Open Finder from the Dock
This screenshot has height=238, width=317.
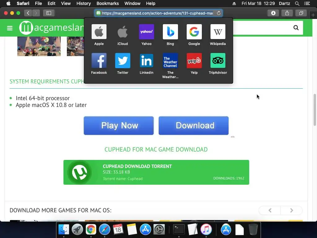pyautogui.click(x=64, y=230)
